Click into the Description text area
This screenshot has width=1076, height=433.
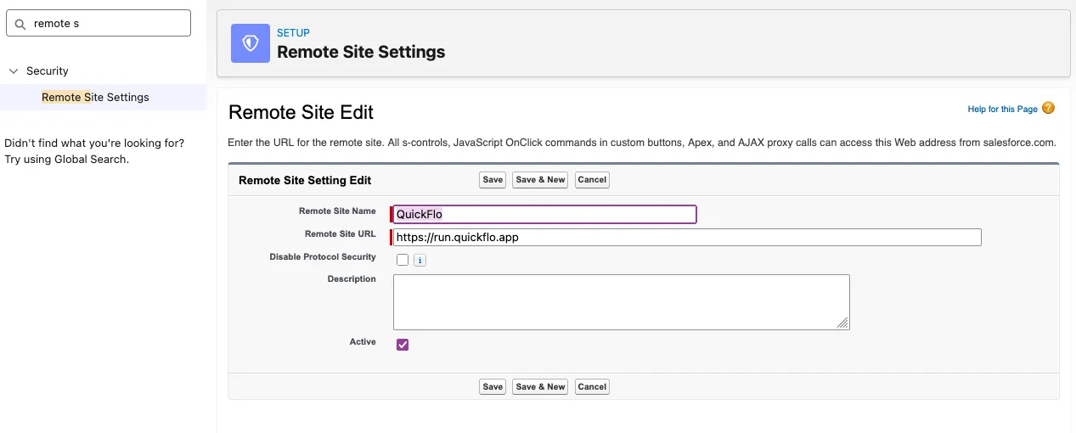pos(621,301)
